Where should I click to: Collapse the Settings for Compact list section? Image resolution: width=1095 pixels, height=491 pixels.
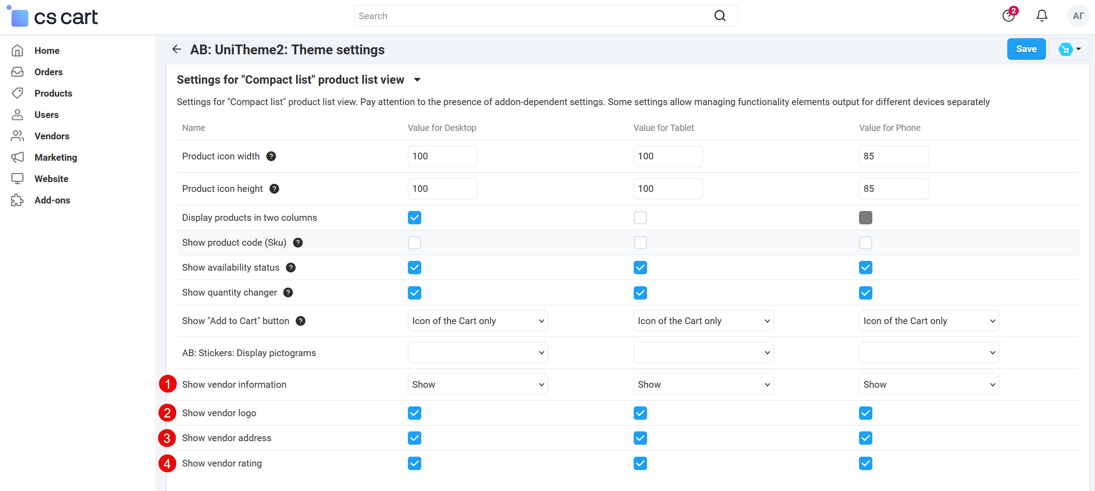(x=417, y=80)
